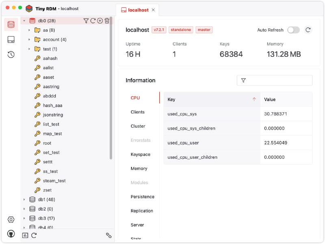Delete keys with the trash icon
Viewport: 325px width, 244px height.
[107, 20]
